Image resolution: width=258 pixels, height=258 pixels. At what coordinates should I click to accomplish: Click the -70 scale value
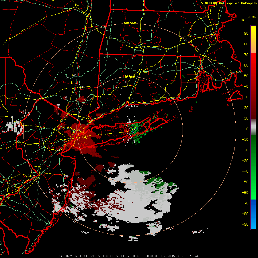[x=245, y=203]
